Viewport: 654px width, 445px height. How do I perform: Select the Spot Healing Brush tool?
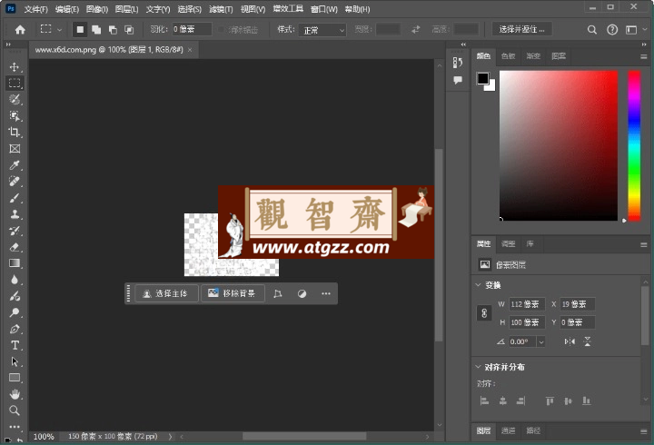coord(15,181)
